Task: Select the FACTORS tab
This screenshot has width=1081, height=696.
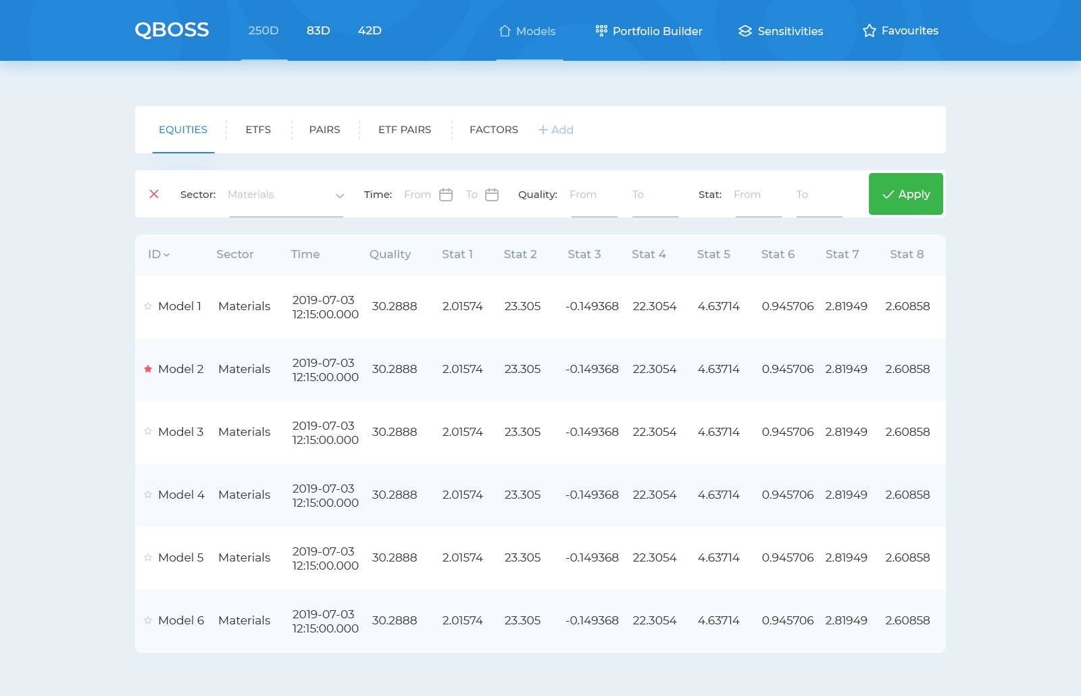Action: [x=494, y=130]
